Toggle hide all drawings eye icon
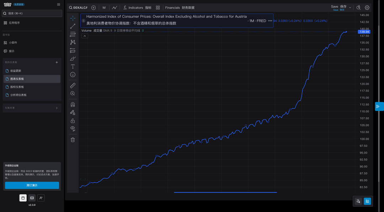Image resolution: width=384 pixels, height=212 pixels. click(73, 128)
